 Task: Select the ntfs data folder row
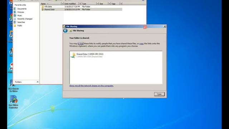coord(81,6)
